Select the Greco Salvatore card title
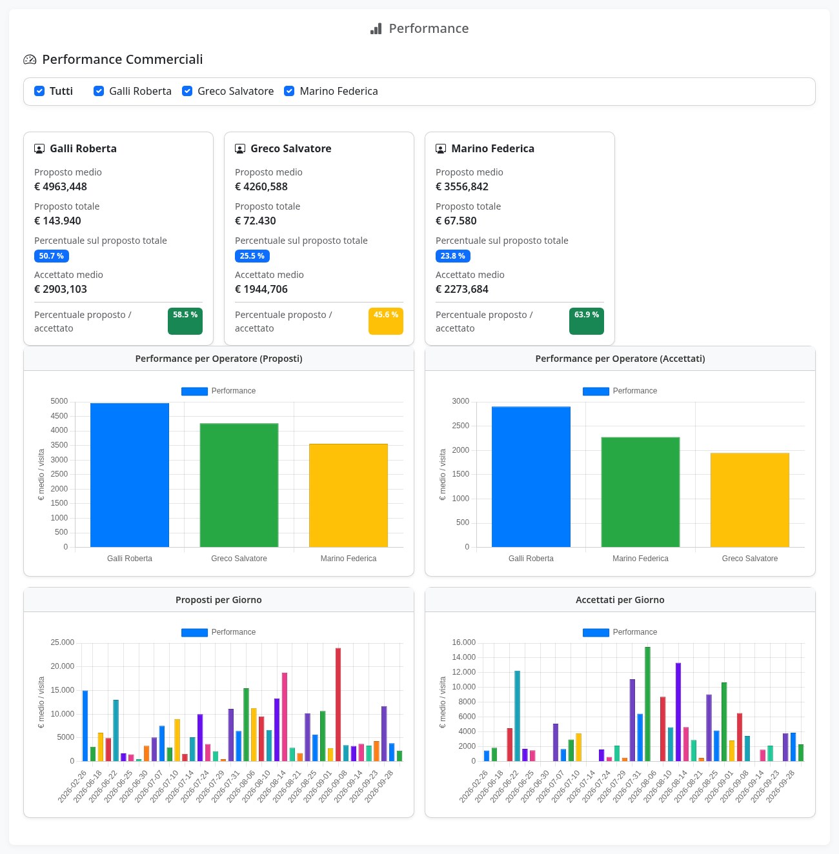The image size is (839, 854). tap(291, 148)
